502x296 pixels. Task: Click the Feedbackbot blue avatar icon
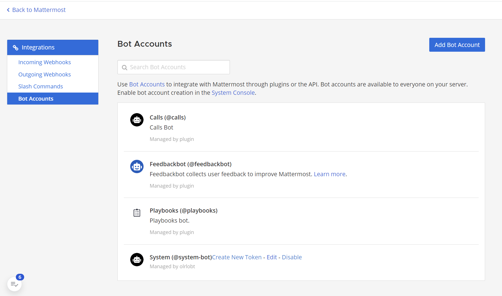(x=137, y=166)
